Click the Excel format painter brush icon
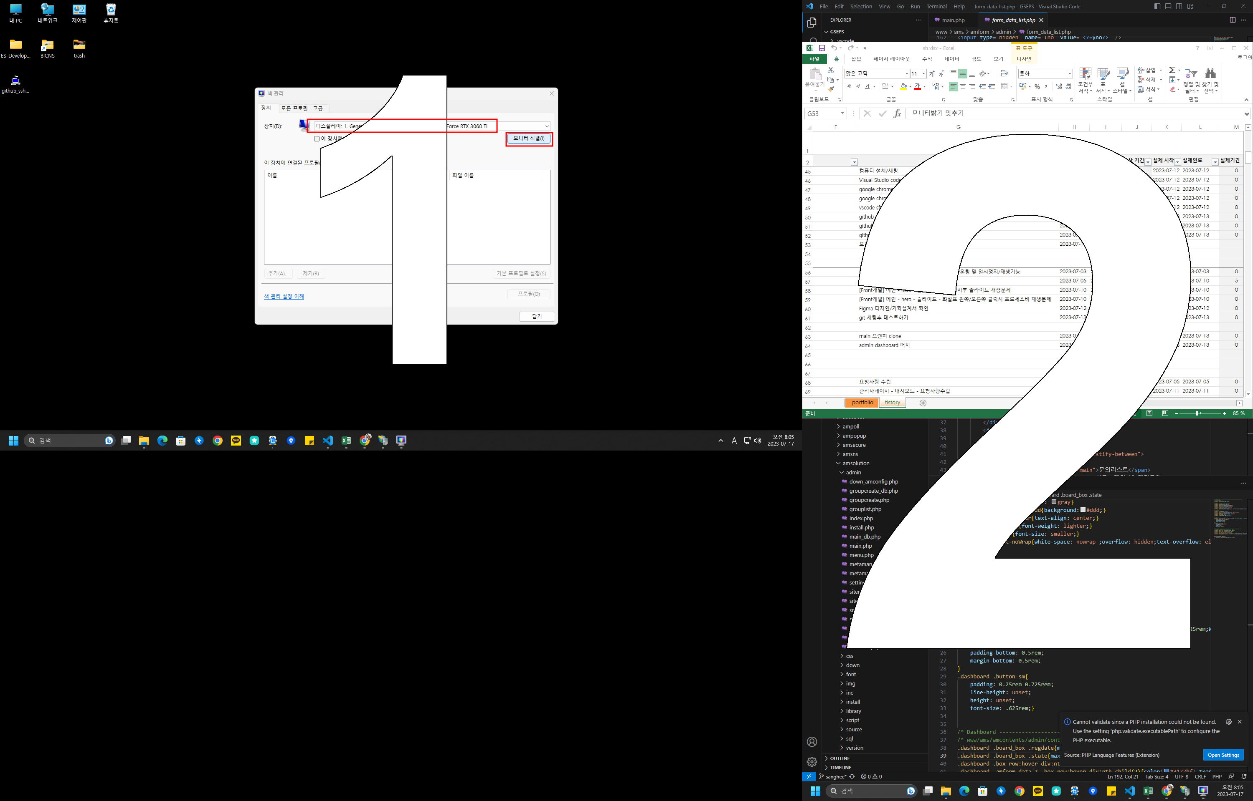 click(x=831, y=89)
